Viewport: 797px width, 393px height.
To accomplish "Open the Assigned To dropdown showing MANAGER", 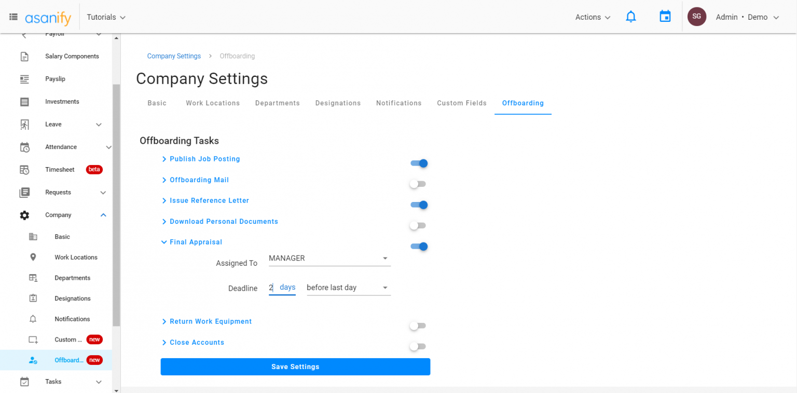I will (x=329, y=258).
